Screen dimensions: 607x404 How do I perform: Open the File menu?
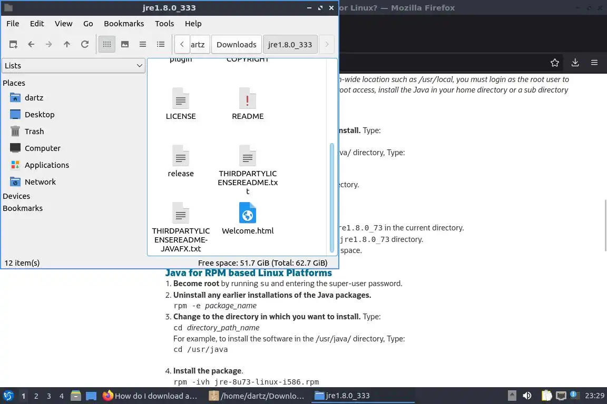(13, 24)
